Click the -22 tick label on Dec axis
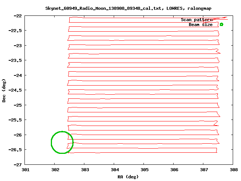Screen dimensions: 241x181 pyautogui.click(x=17, y=16)
